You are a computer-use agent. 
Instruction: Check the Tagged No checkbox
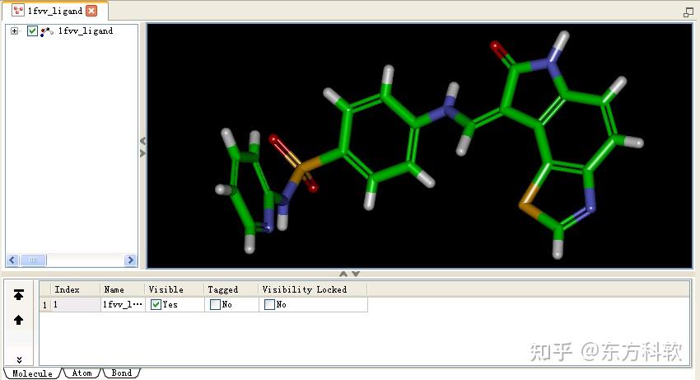[x=215, y=304]
